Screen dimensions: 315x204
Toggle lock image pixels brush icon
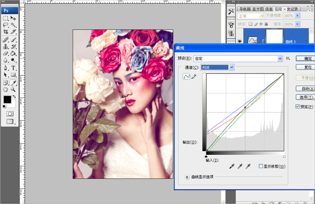[x=255, y=24]
